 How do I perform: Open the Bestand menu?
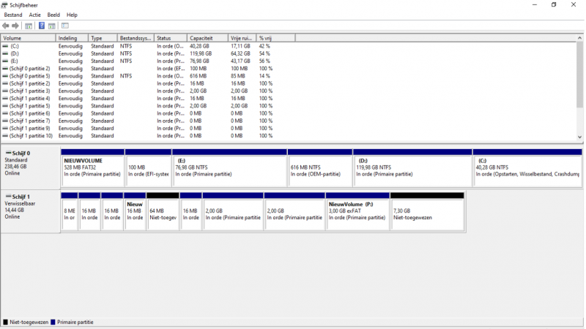point(13,15)
